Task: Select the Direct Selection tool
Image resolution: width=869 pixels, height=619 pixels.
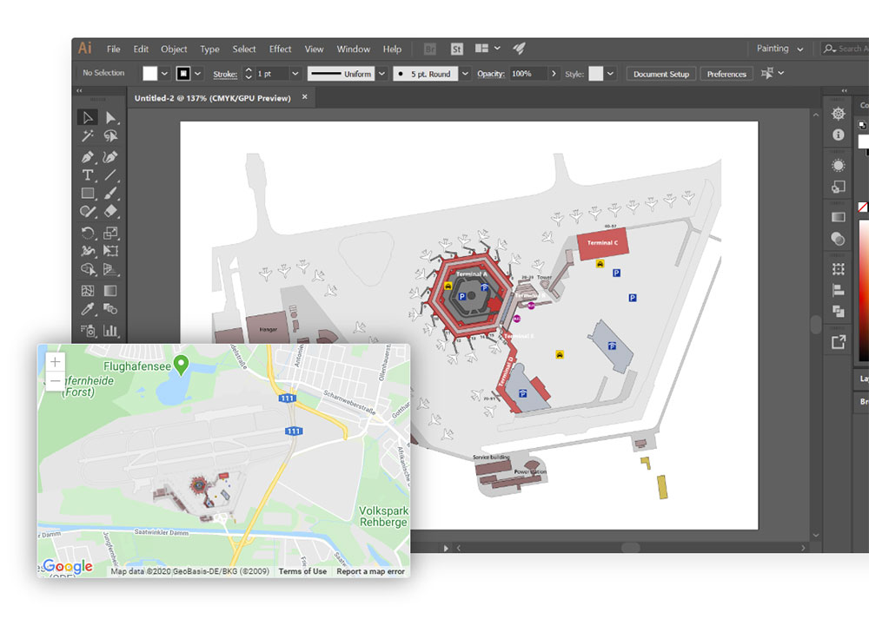Action: point(110,117)
